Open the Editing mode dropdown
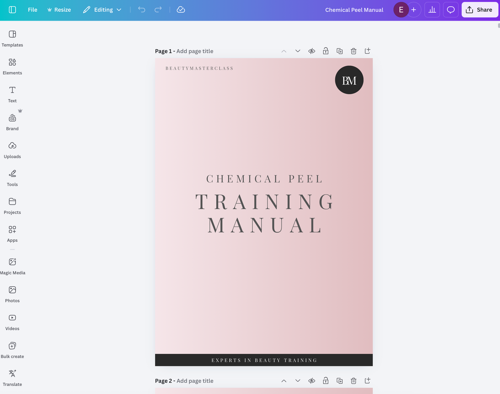Viewport: 500px width, 394px height. click(x=102, y=10)
